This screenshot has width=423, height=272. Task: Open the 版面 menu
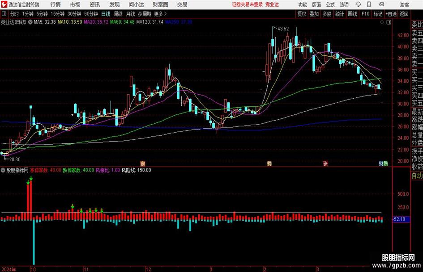pyautogui.click(x=316, y=4)
